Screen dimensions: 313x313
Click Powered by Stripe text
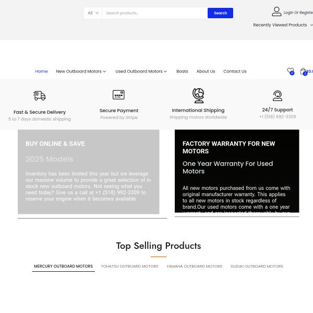coord(119,117)
